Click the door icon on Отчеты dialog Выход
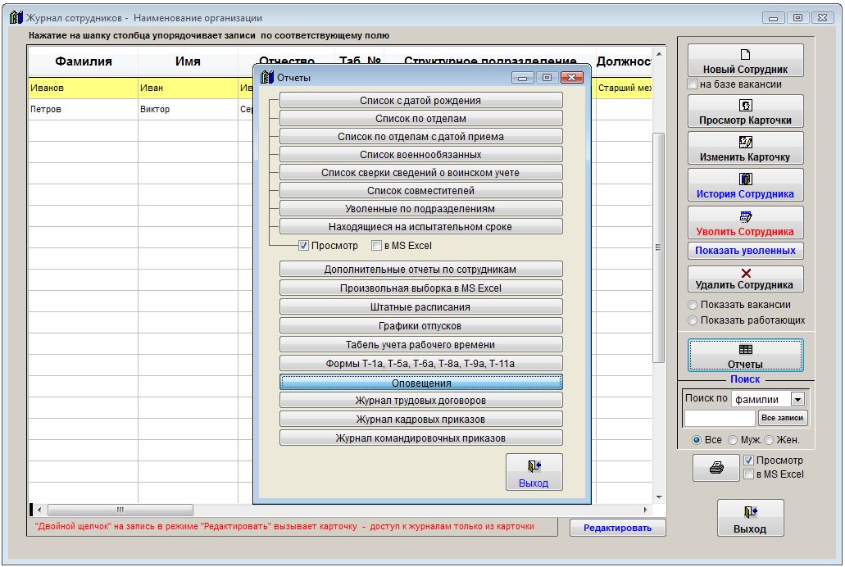The height and width of the screenshot is (567, 845). click(x=534, y=466)
